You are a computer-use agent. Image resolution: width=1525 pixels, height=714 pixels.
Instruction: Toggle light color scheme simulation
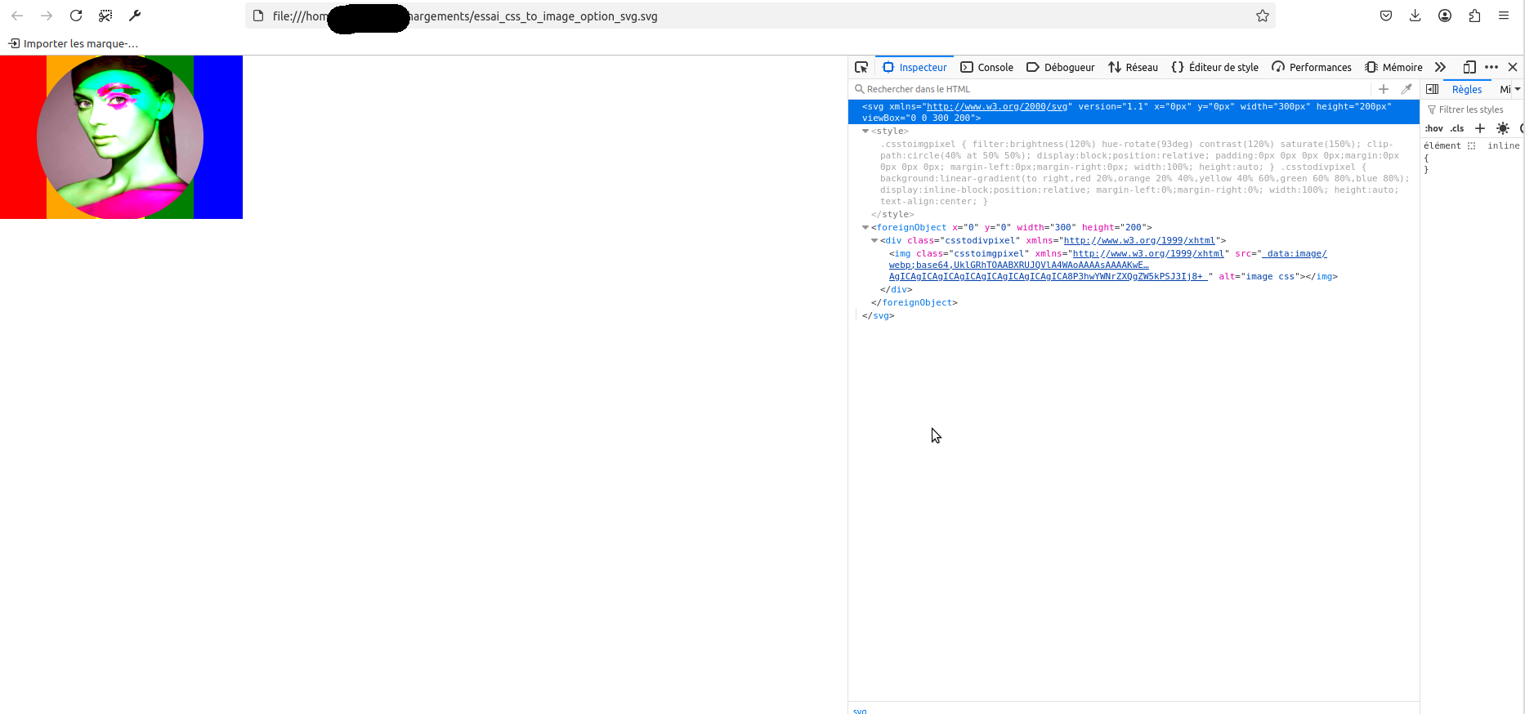[1503, 128]
